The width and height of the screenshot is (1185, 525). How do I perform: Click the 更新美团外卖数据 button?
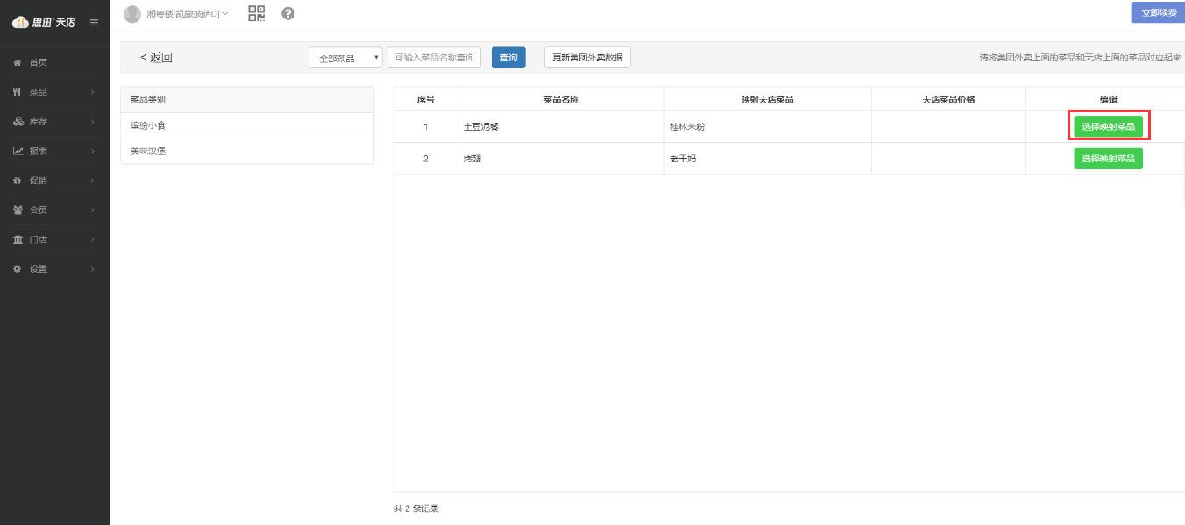tap(587, 58)
